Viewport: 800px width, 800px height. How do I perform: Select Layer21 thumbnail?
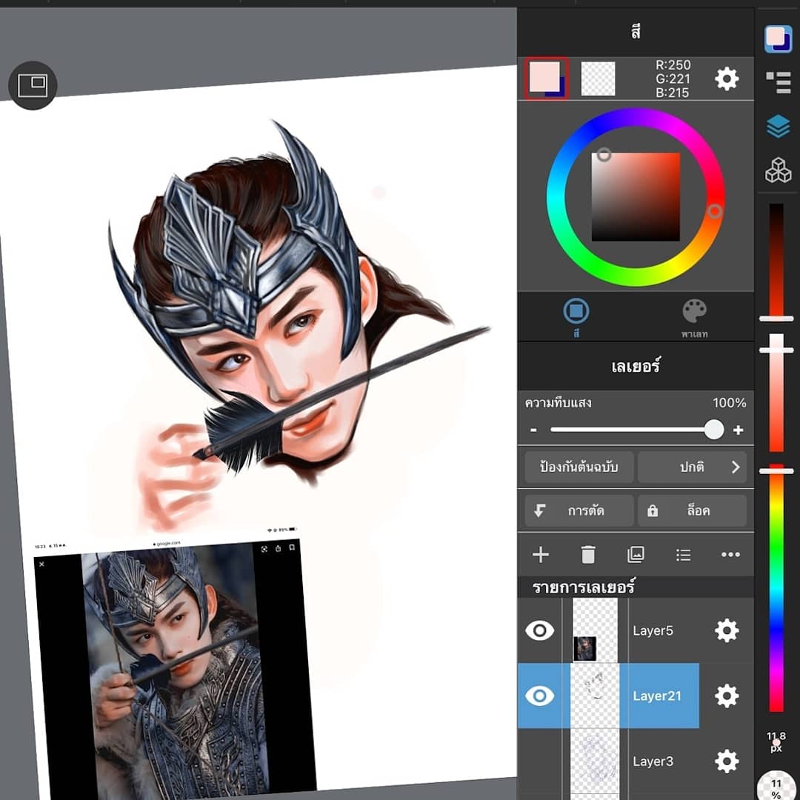point(594,696)
